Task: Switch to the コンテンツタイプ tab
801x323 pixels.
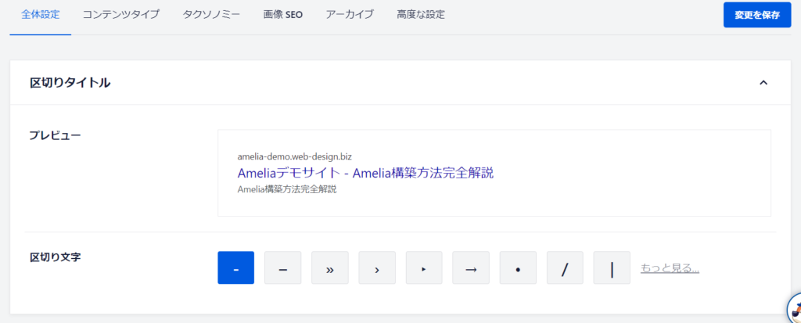Action: (x=120, y=14)
